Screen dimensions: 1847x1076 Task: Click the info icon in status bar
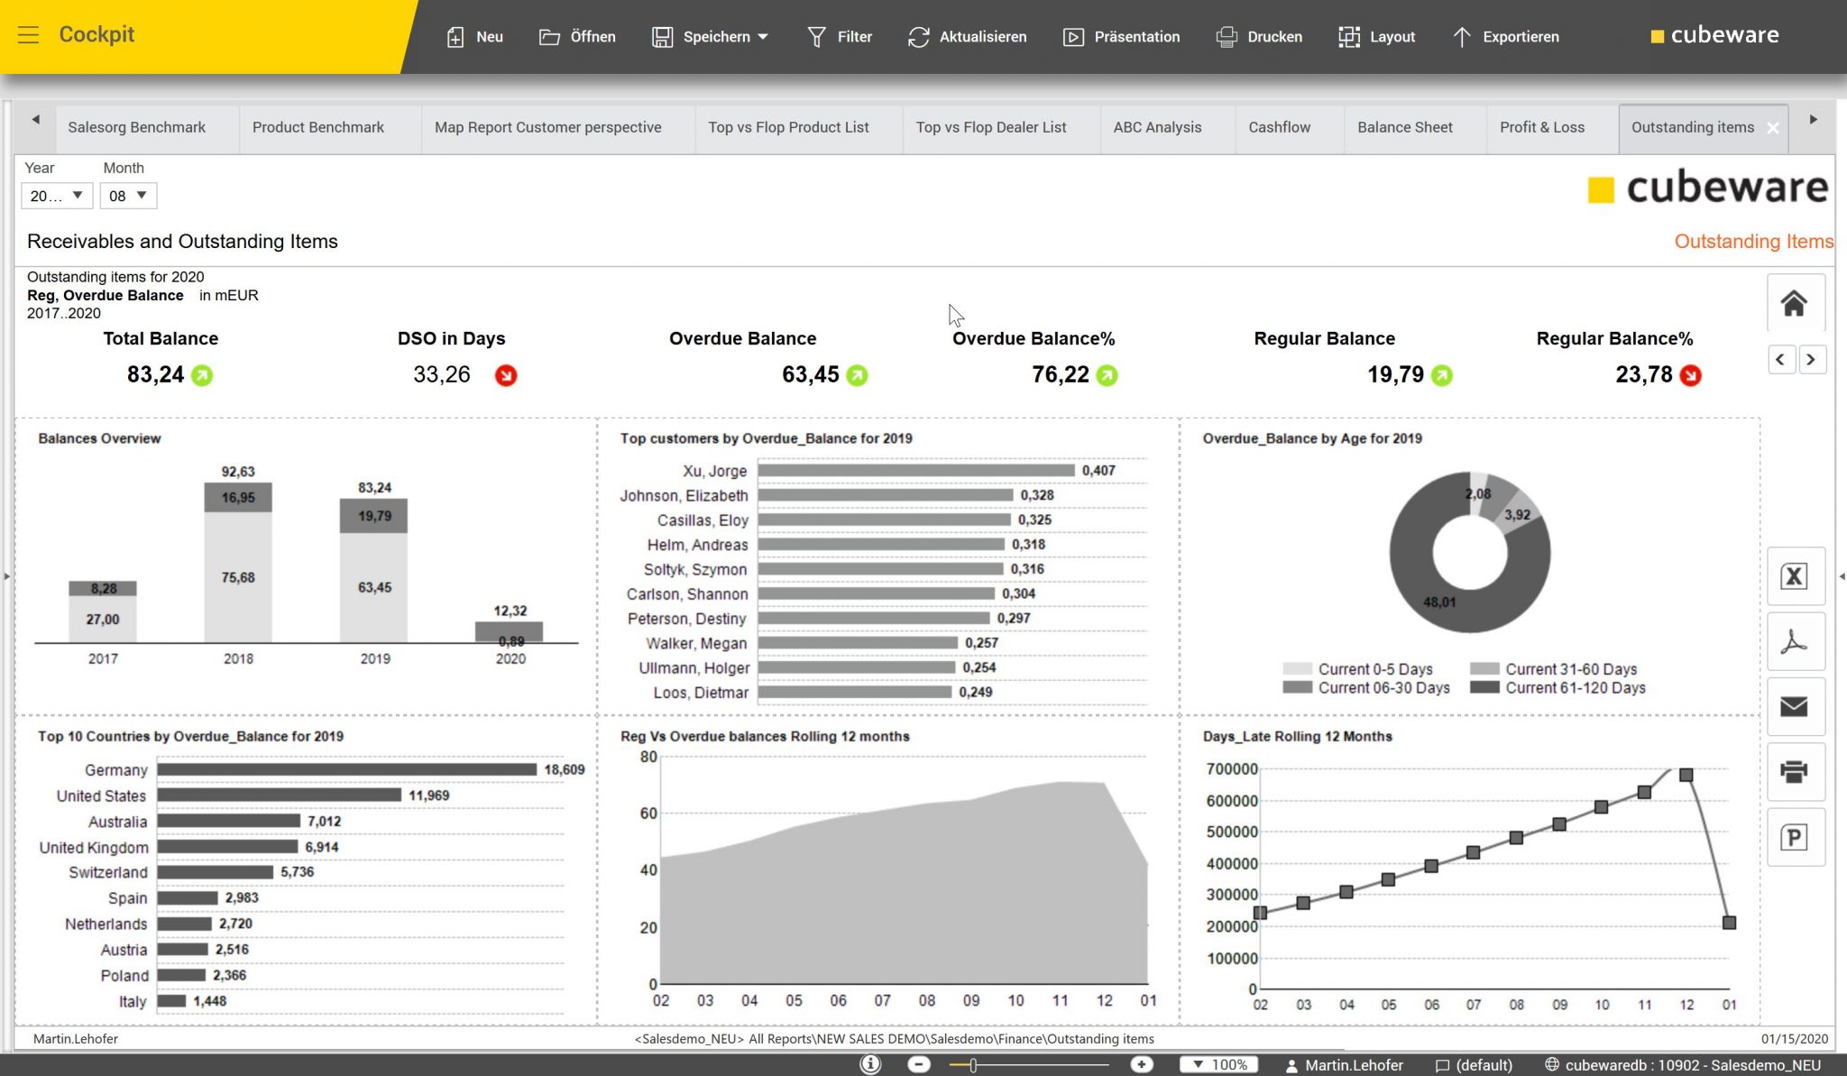(x=870, y=1064)
